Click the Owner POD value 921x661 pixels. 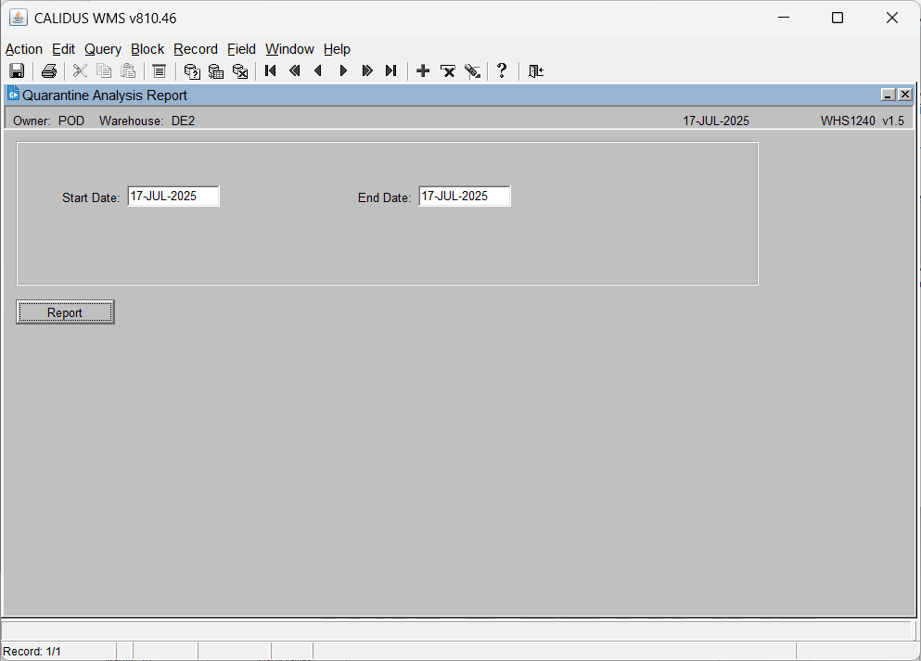pyautogui.click(x=71, y=121)
